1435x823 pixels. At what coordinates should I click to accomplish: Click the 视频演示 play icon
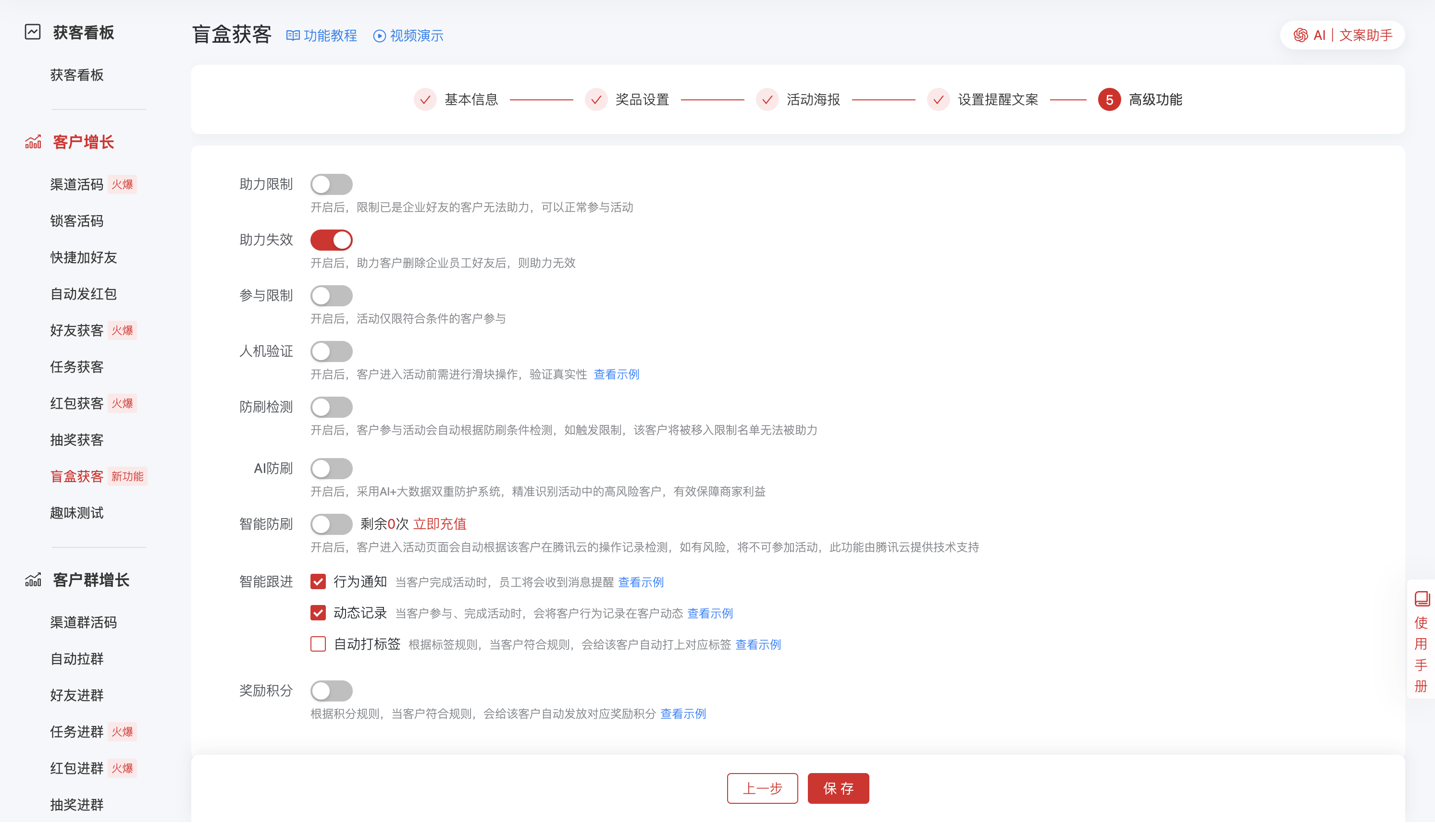point(379,36)
